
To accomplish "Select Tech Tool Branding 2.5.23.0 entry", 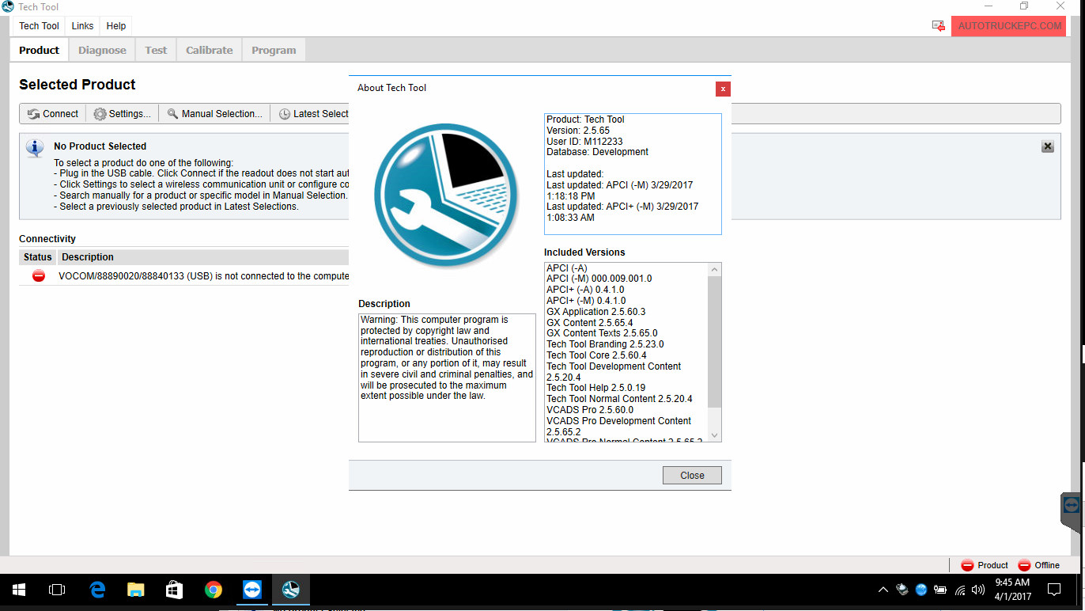I will coord(605,344).
